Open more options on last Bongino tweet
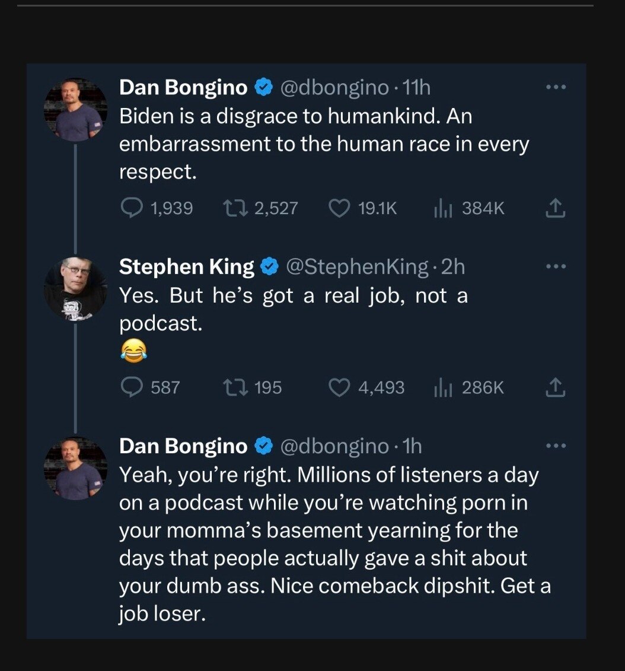This screenshot has height=671, width=625. (x=557, y=446)
